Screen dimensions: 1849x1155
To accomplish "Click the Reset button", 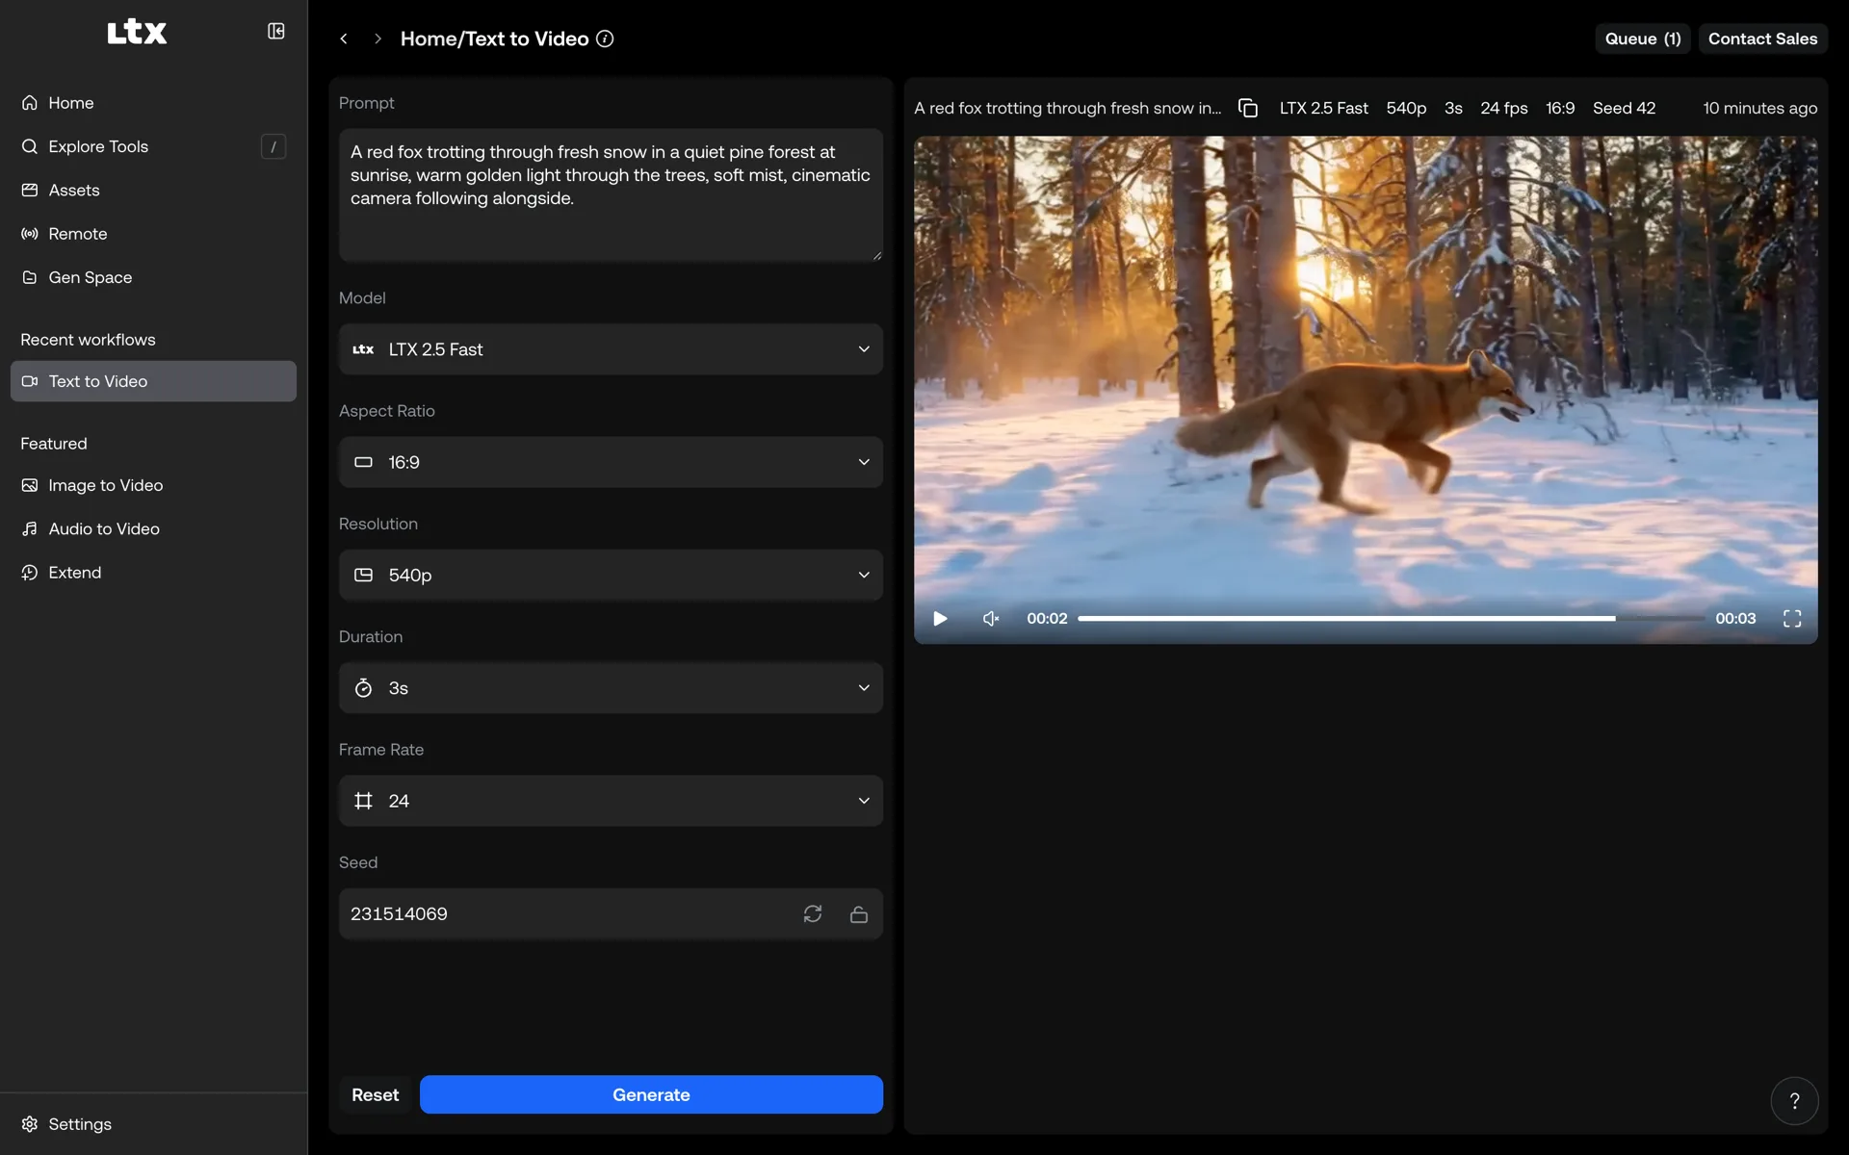I will point(375,1094).
